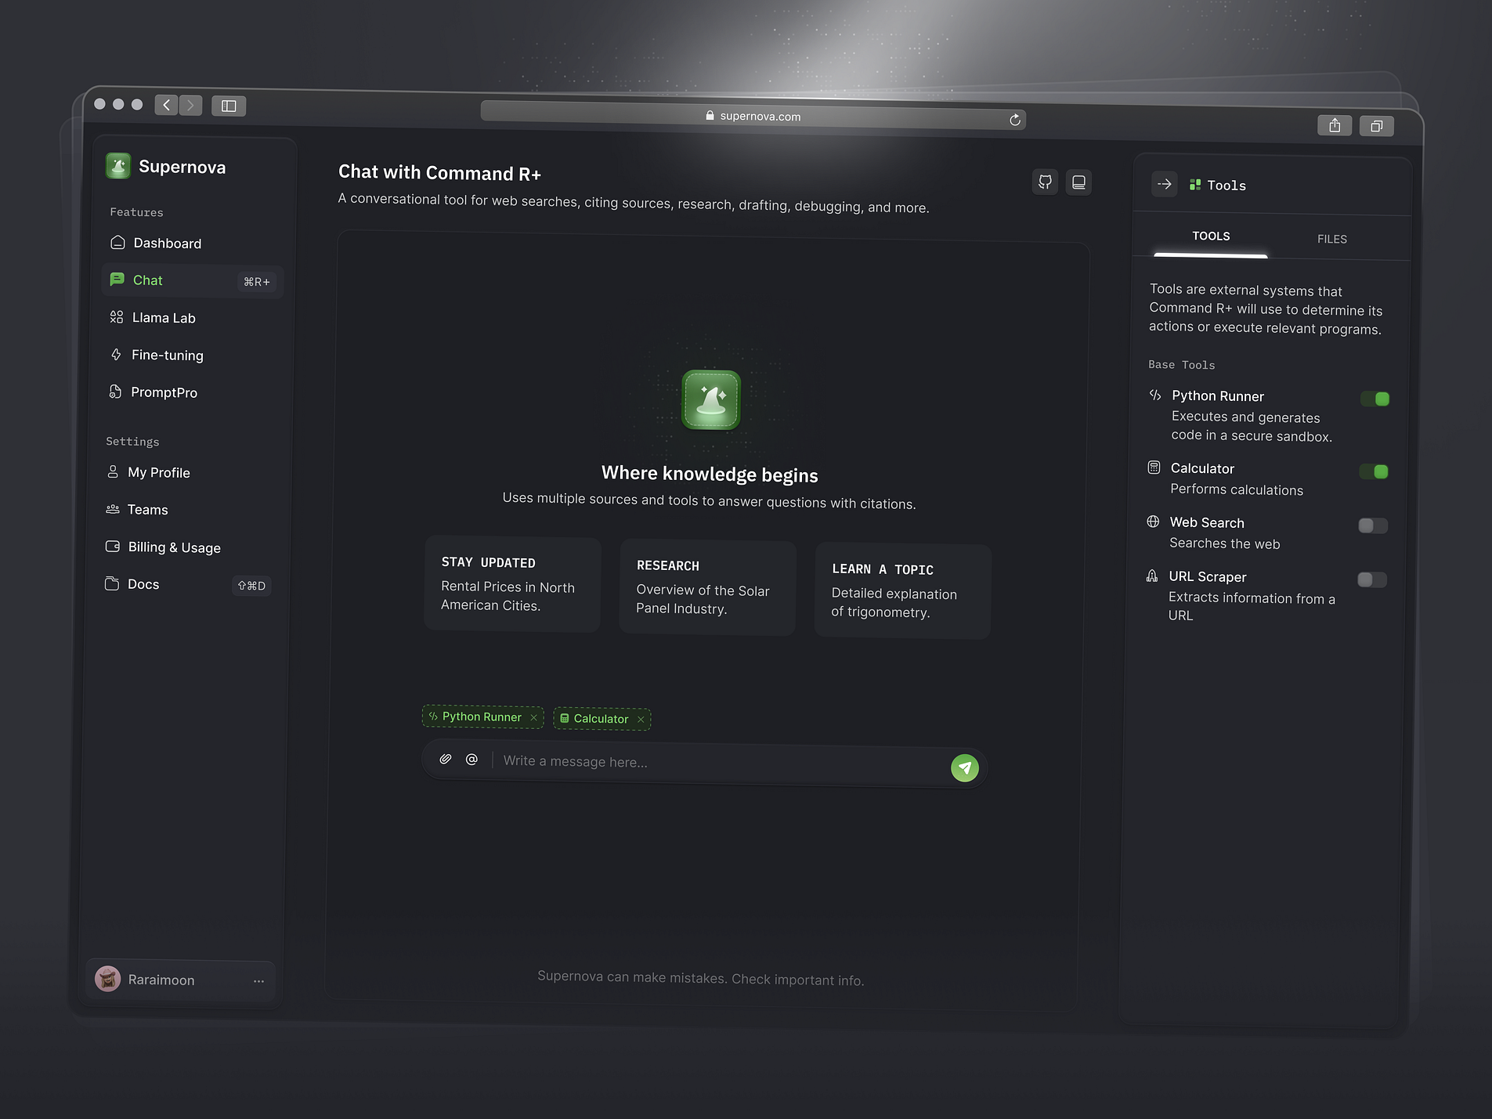Disable the Python Runner tool
1492x1119 pixels.
click(x=1376, y=399)
